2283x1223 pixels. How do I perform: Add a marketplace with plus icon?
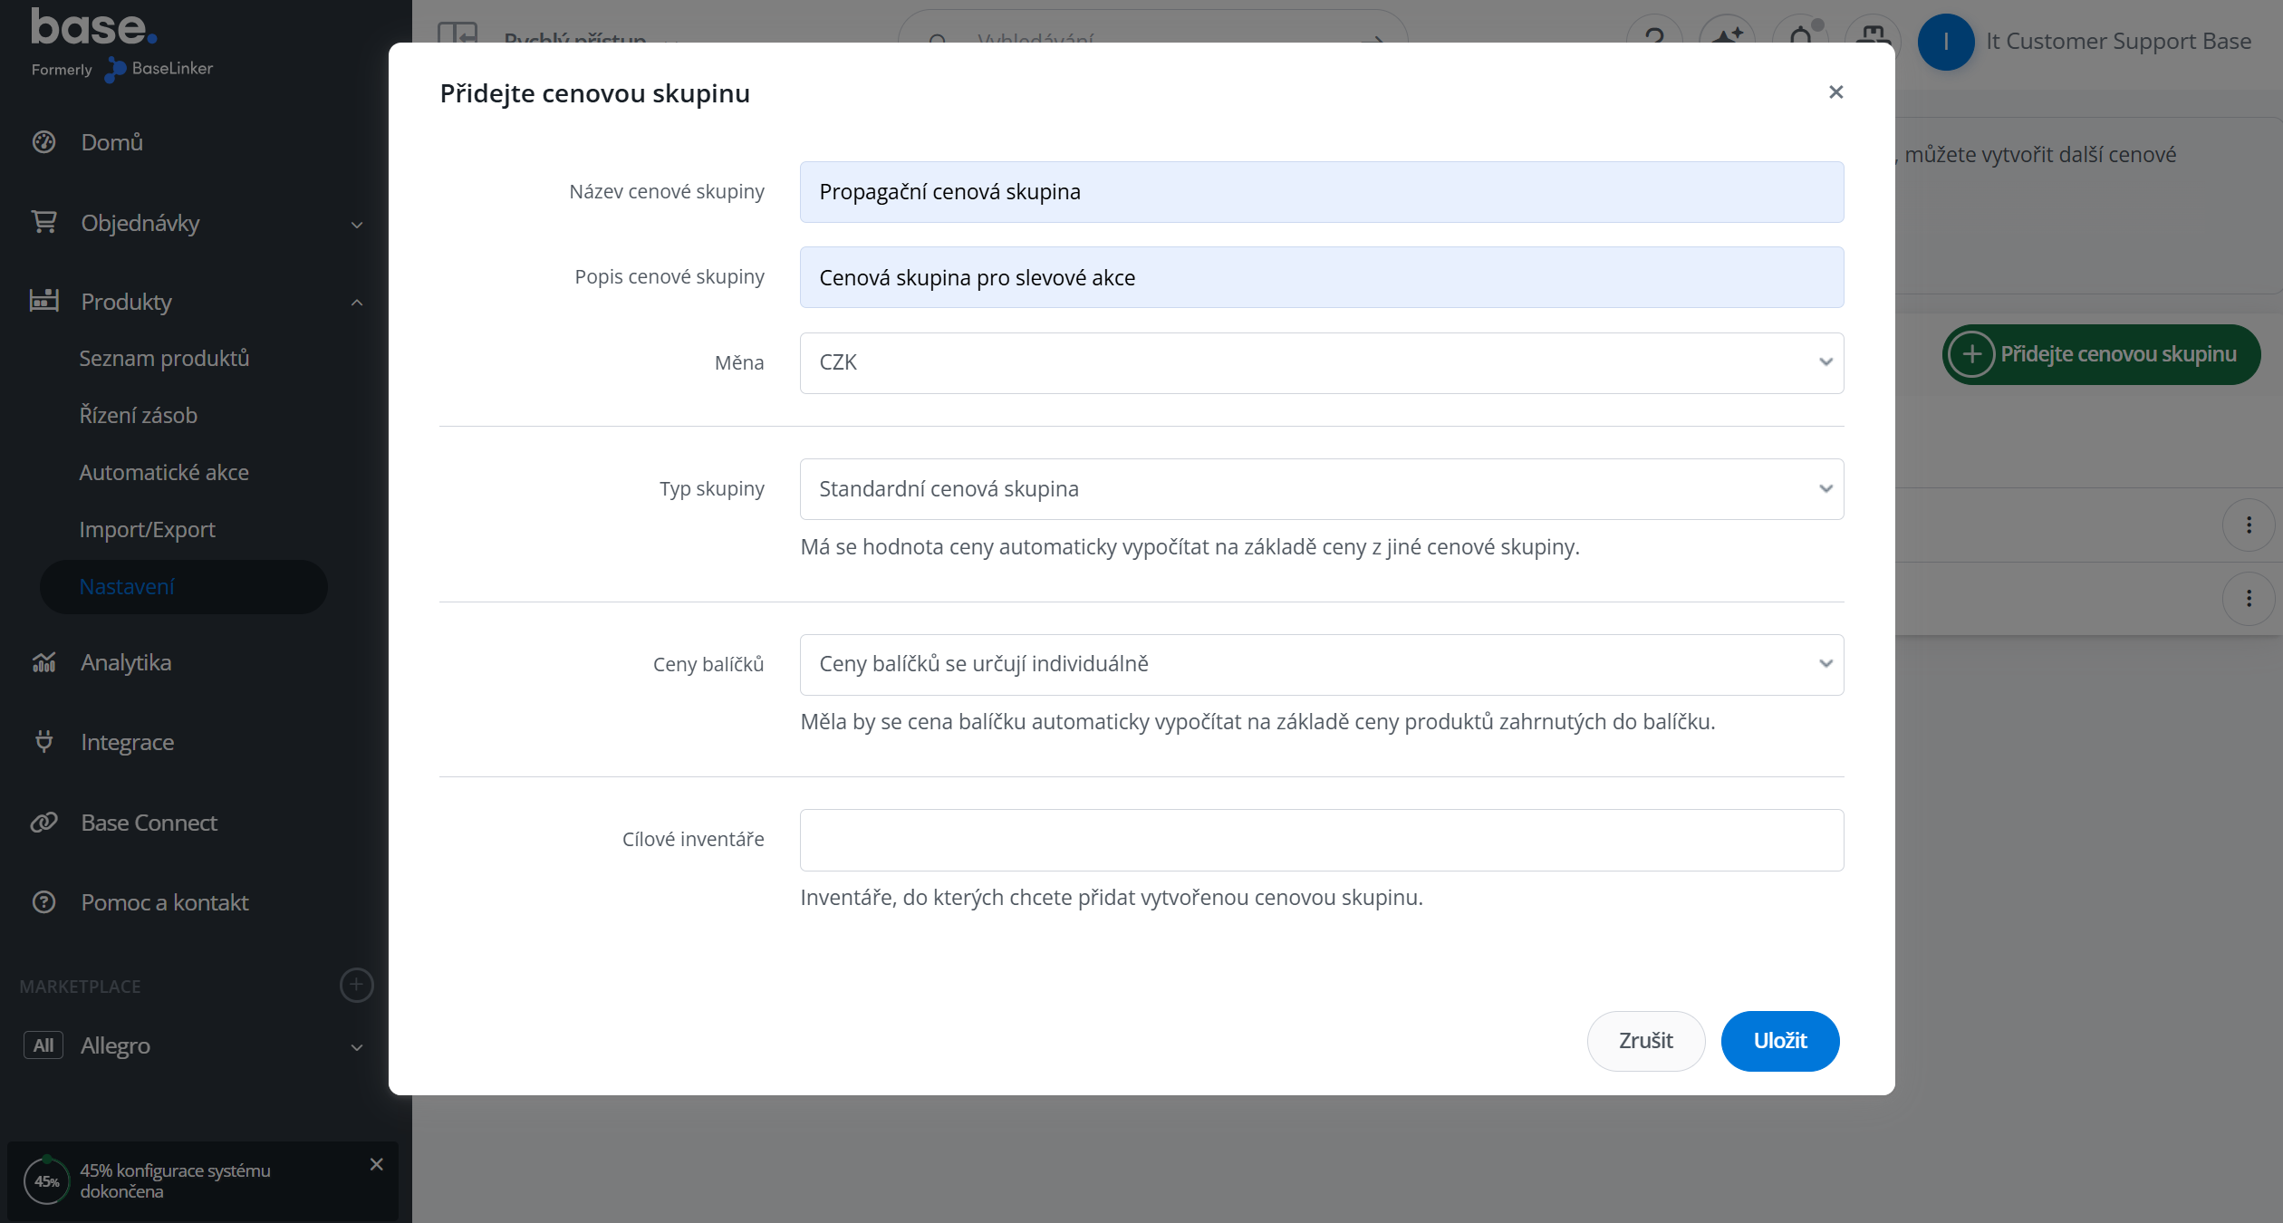pos(357,986)
